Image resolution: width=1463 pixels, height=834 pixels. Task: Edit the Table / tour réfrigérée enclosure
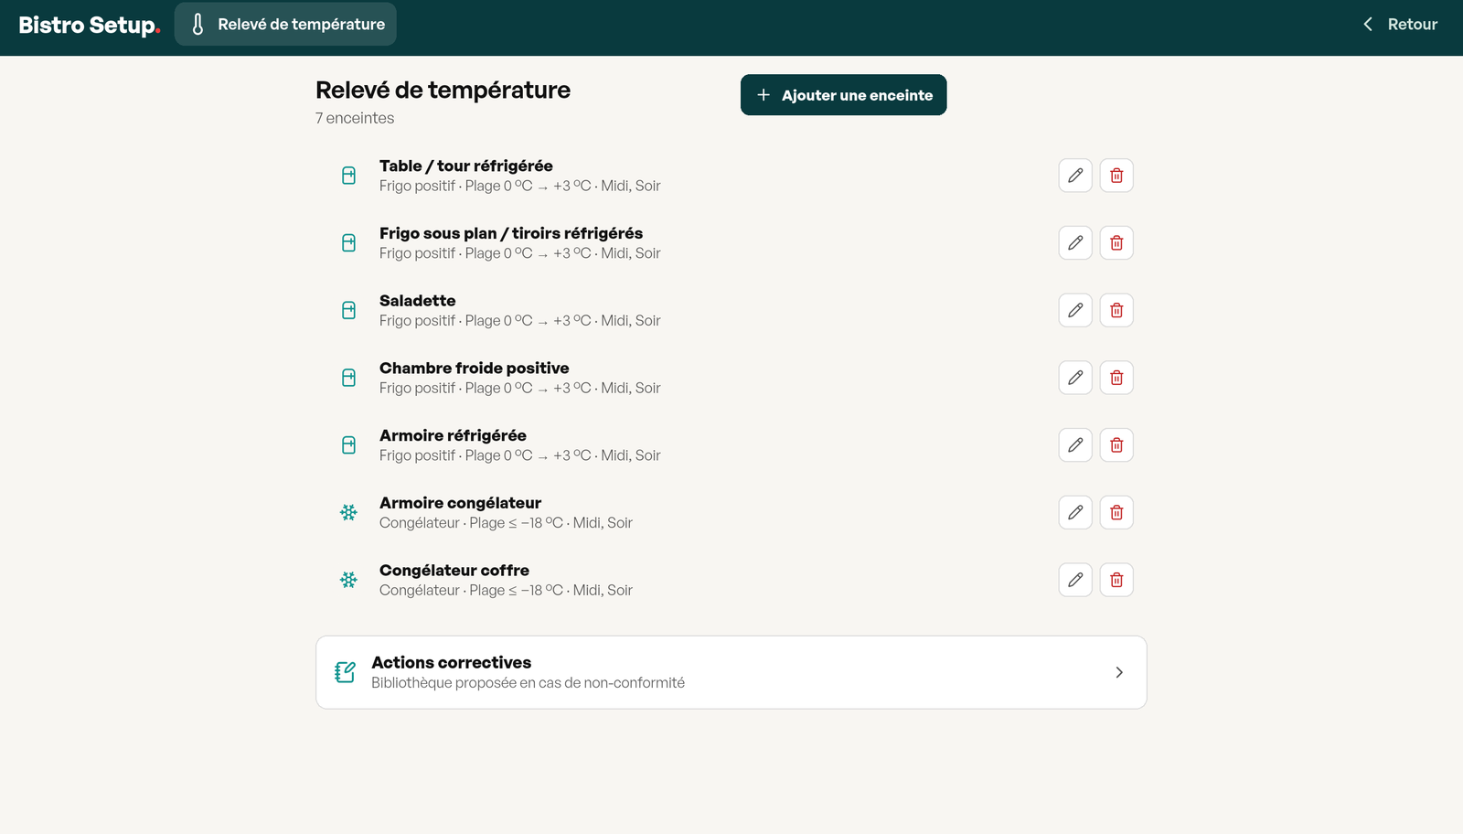click(x=1075, y=176)
